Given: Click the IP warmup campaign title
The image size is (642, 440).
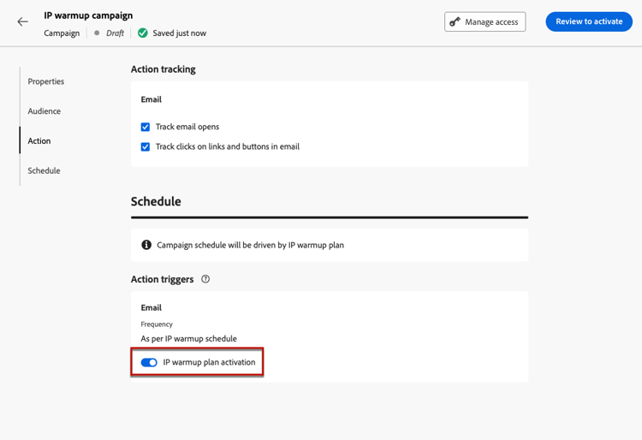Looking at the screenshot, I should (88, 15).
